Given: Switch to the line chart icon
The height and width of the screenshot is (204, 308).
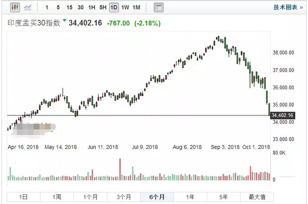Looking at the screenshot, I should coord(28,7).
